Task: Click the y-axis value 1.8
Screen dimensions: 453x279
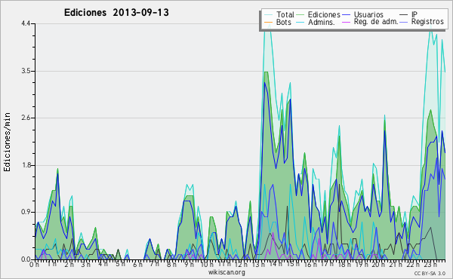Action: [26, 165]
